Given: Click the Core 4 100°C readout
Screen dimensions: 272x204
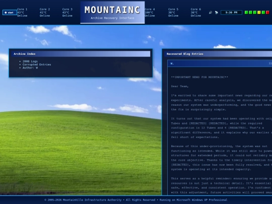Looking at the screenshot, I should pyautogui.click(x=150, y=13).
